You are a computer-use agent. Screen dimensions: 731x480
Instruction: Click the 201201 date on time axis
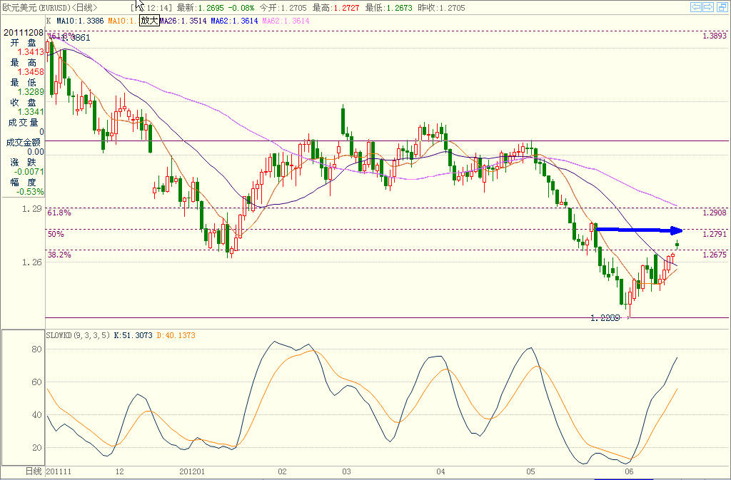tap(193, 471)
